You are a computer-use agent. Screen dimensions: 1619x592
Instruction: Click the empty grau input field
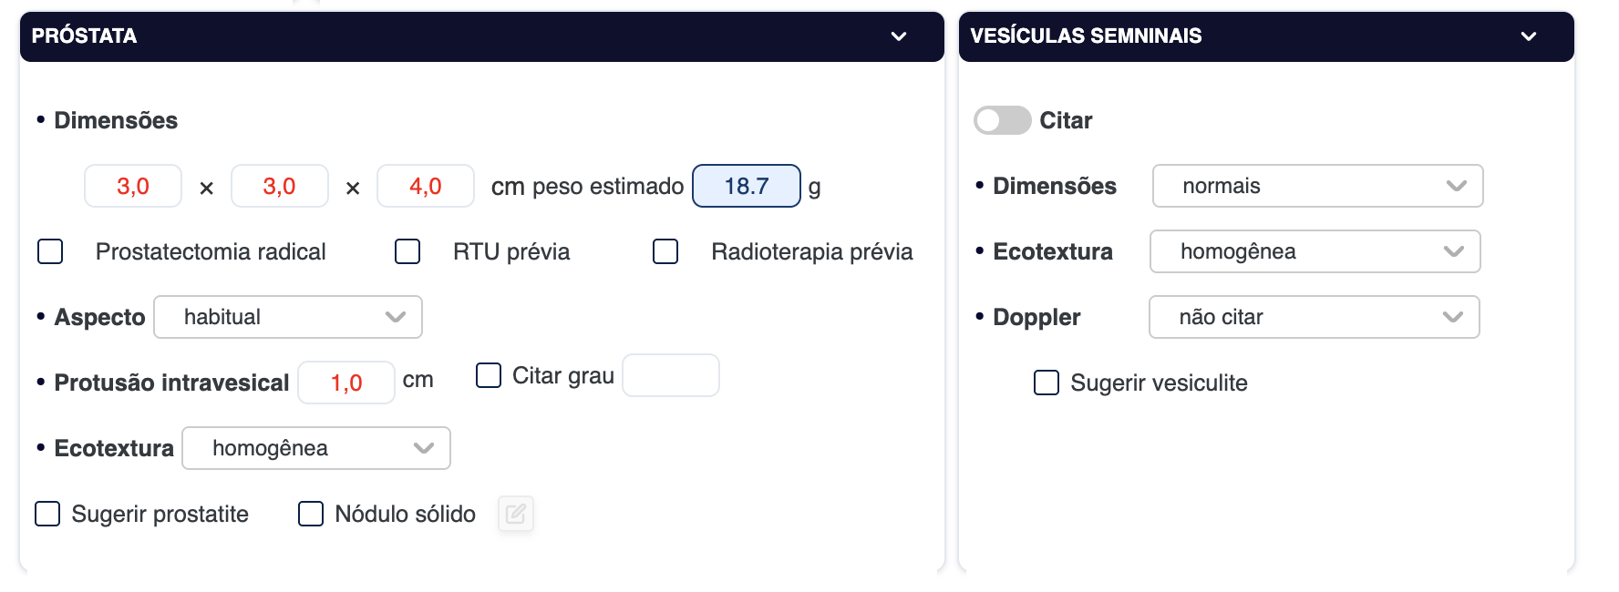point(671,375)
